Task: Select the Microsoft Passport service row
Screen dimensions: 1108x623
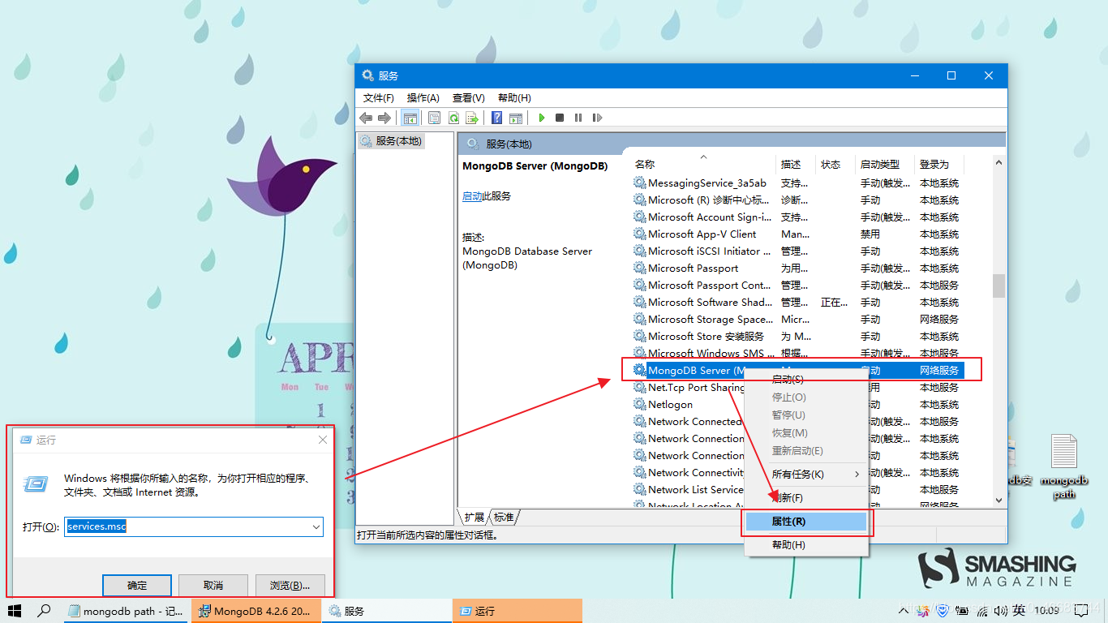Action: tap(797, 269)
